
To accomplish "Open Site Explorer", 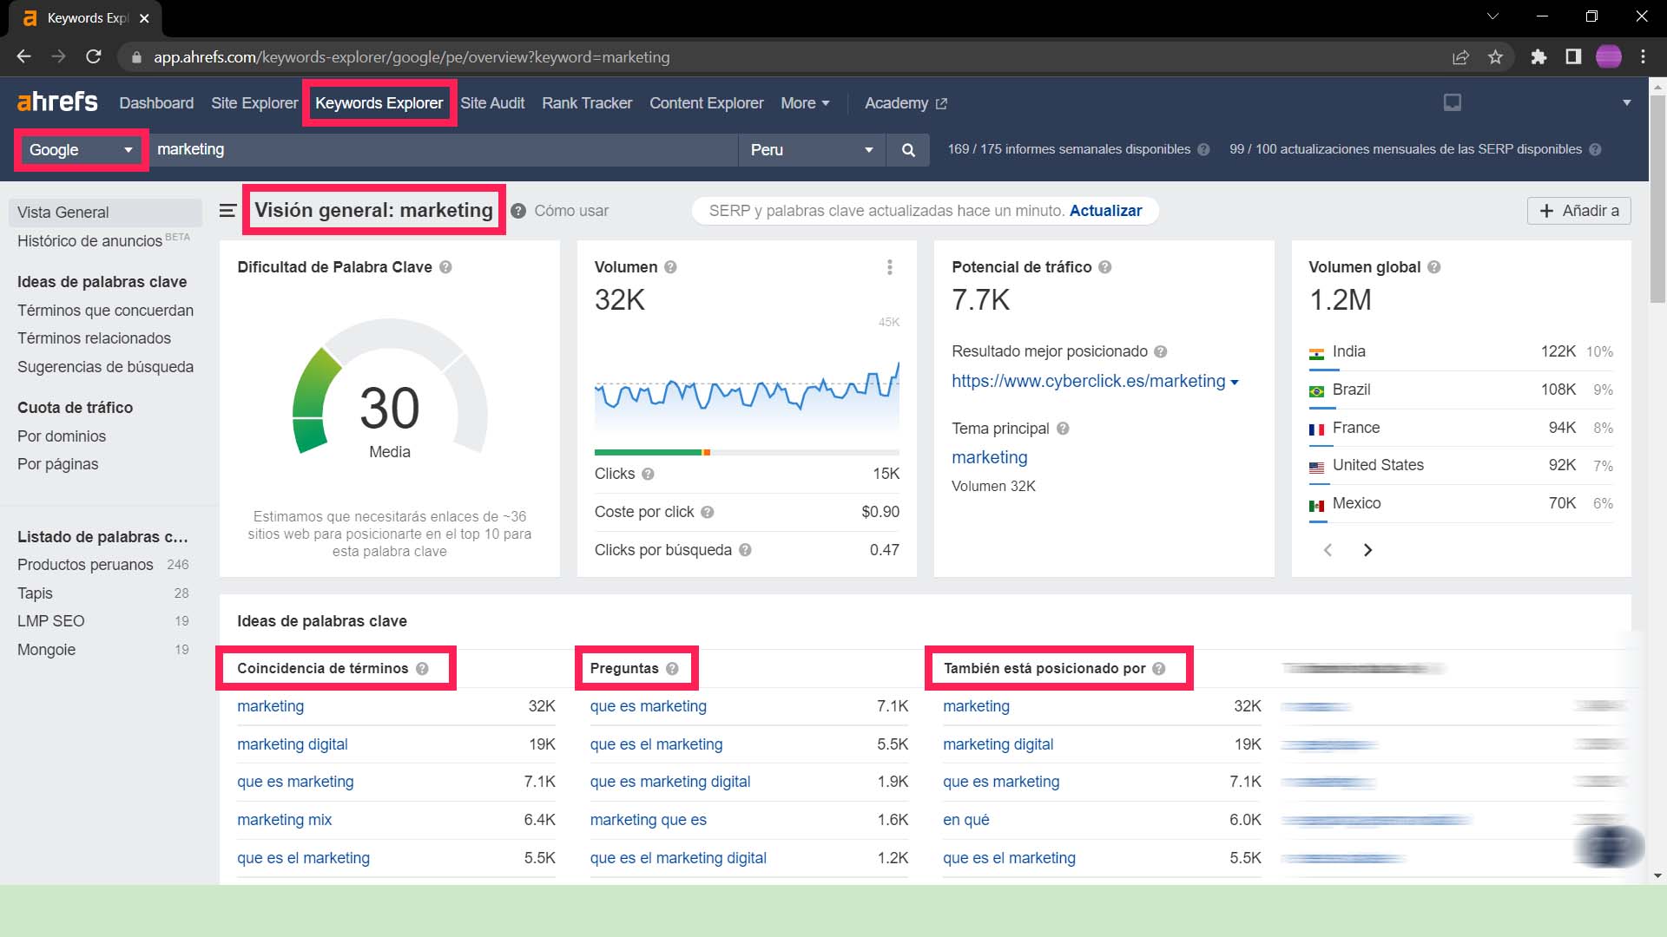I will coord(254,103).
